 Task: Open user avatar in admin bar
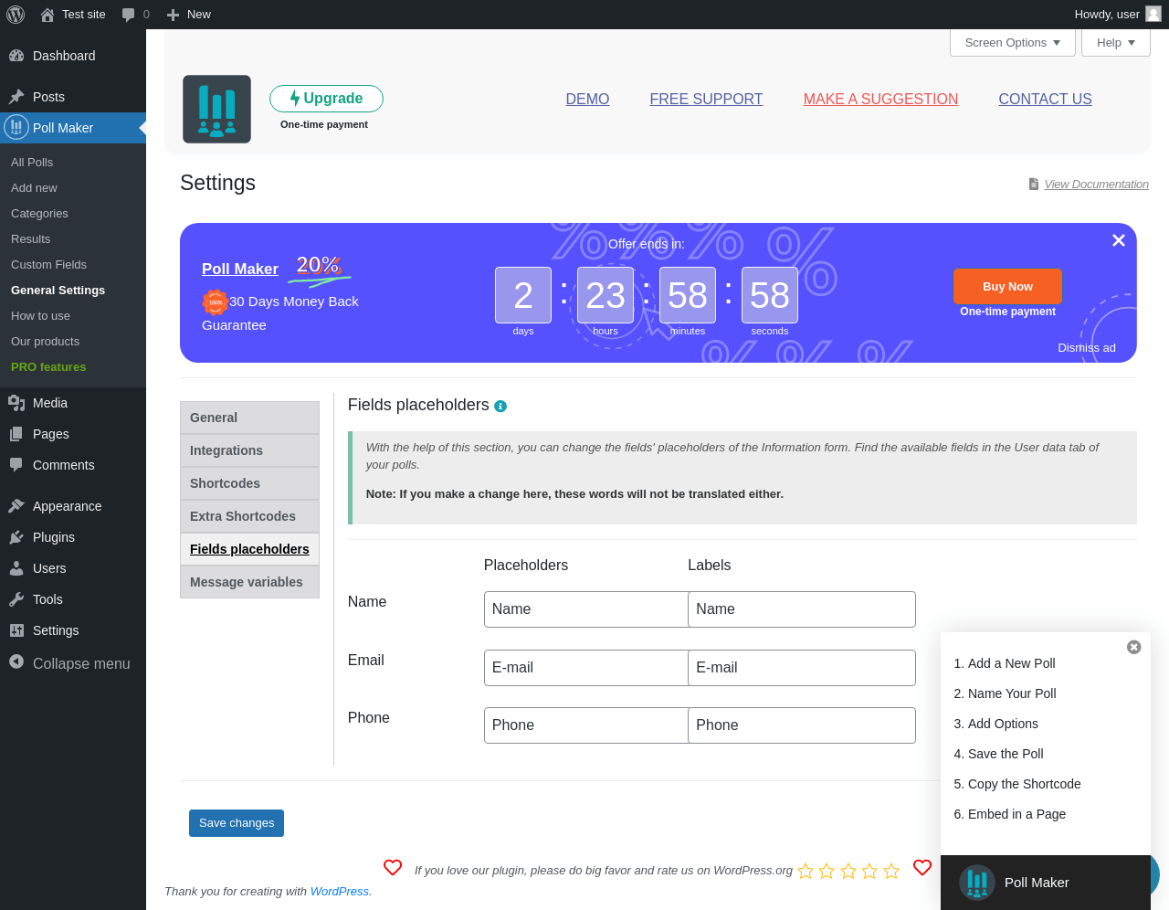pos(1153,14)
